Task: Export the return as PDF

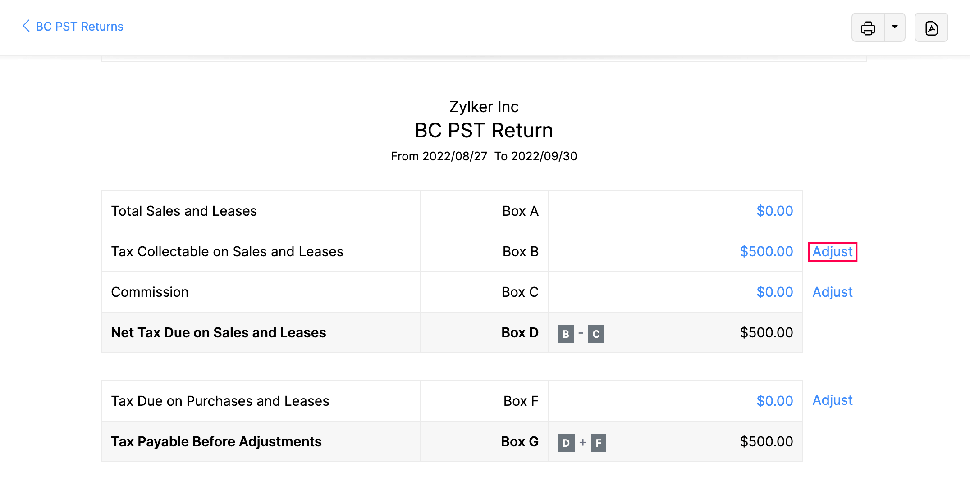Action: [931, 28]
